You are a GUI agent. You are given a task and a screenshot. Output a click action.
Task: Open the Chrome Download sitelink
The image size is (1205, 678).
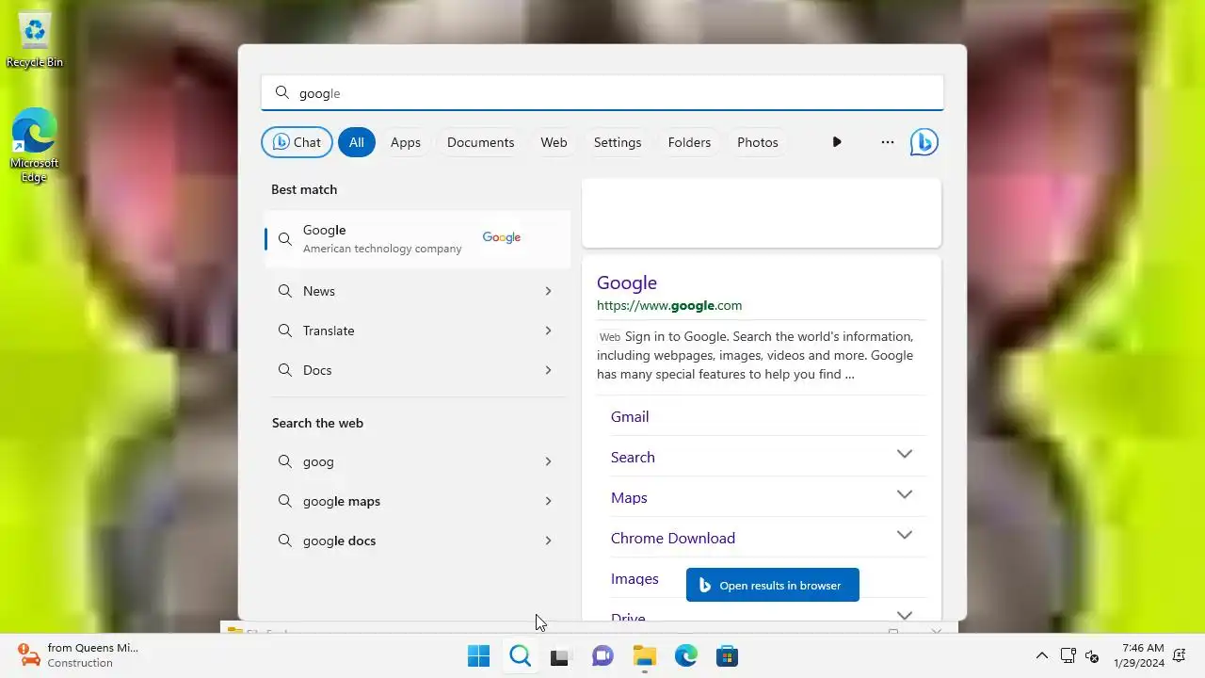pos(673,538)
